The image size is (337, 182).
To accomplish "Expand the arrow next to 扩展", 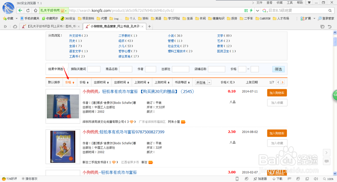I will [x=314, y=19].
